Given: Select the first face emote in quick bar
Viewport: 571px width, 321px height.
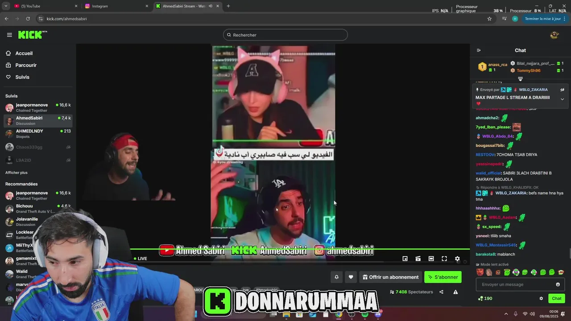Looking at the screenshot, I should pos(480,272).
